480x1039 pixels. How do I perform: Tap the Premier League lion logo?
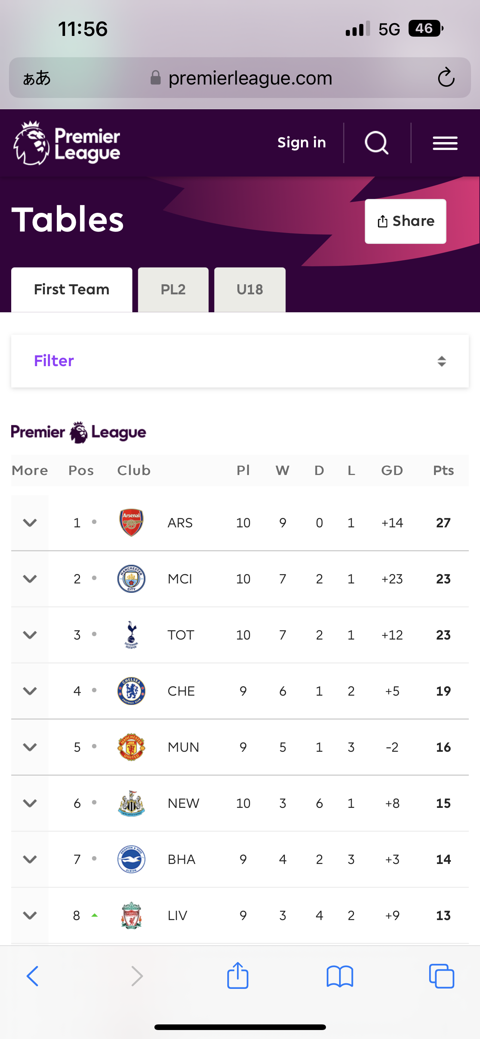point(67,143)
